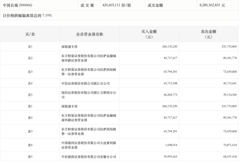Image resolution: width=243 pixels, height=165 pixels.
Task: Click the sell amount 46,715,641
Action: point(230,83)
